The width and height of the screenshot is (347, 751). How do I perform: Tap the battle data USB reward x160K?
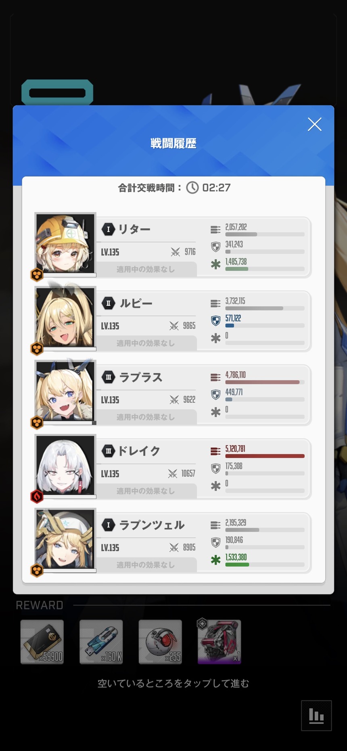[101, 642]
